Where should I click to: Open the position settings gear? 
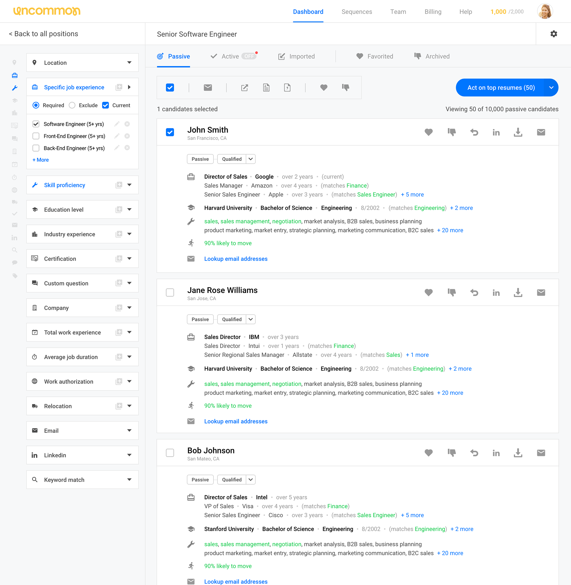point(554,34)
